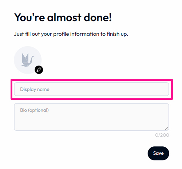Click the highlighted Display name box

(x=91, y=89)
